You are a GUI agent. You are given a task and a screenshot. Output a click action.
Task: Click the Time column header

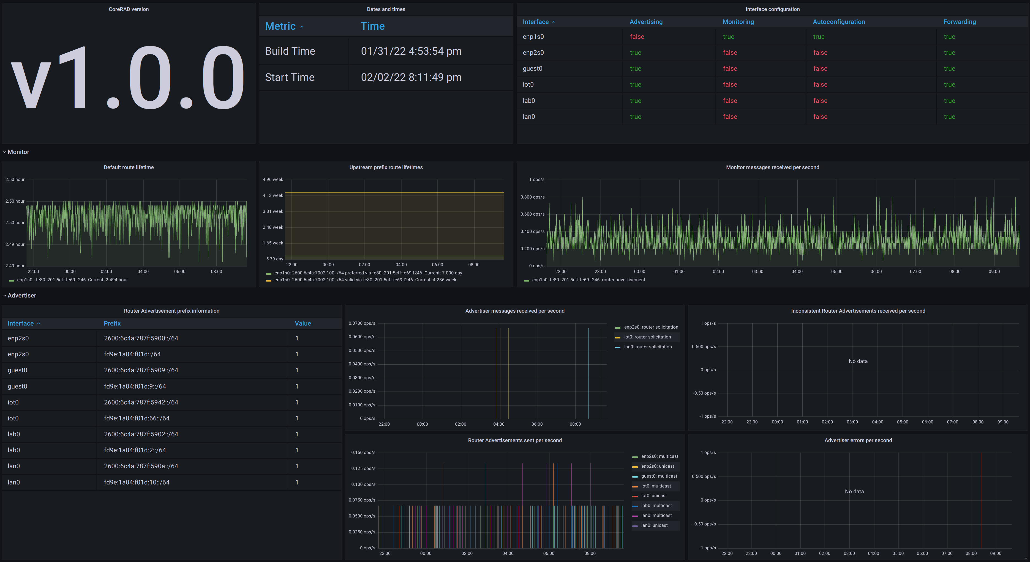372,26
